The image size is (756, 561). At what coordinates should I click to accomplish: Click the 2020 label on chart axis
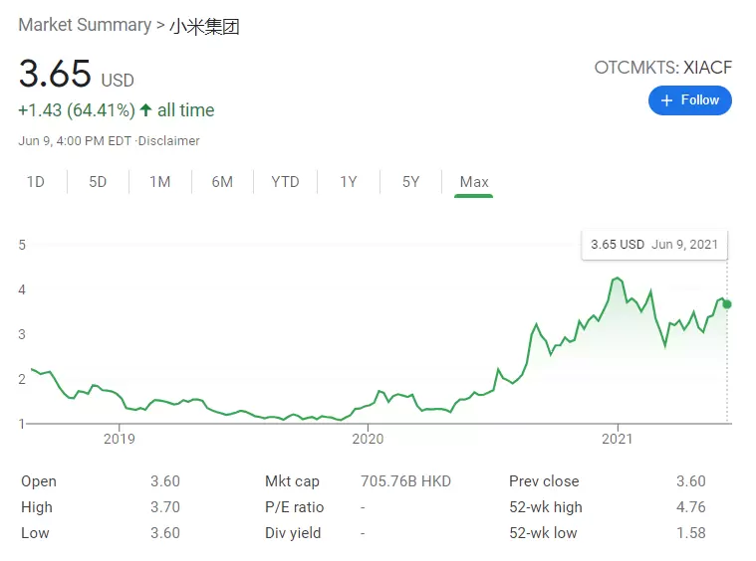368,439
